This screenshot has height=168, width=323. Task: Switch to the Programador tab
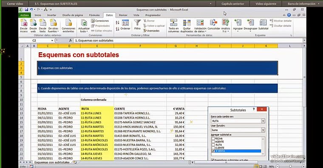tap(153, 15)
